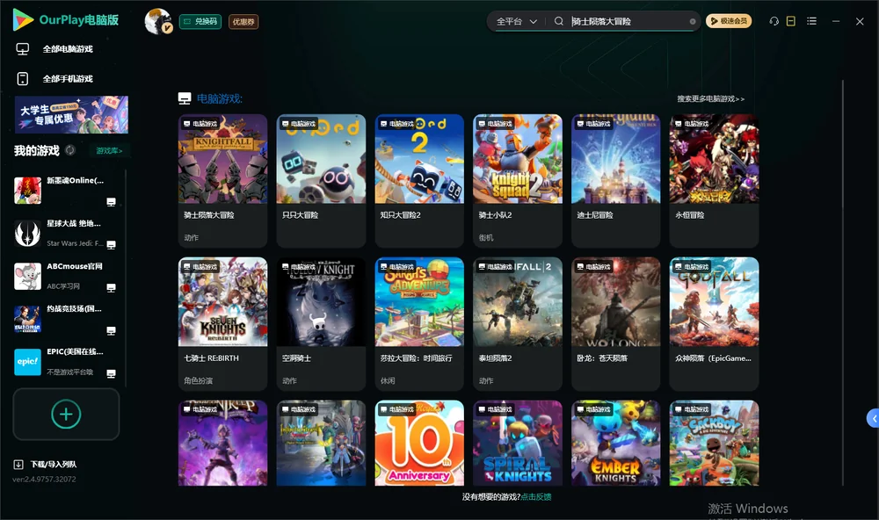Open the 全平台 platform dropdown
This screenshot has height=520, width=879.
pos(516,21)
